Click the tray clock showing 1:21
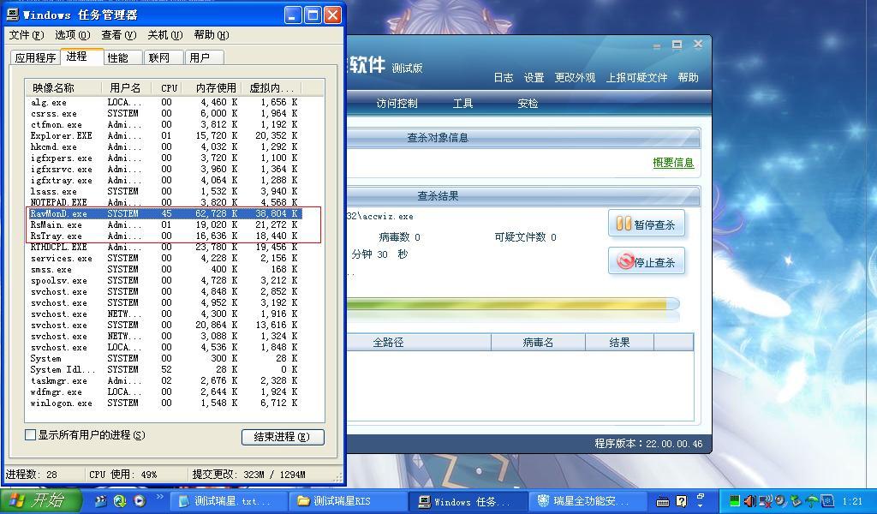This screenshot has width=877, height=514. pyautogui.click(x=852, y=501)
